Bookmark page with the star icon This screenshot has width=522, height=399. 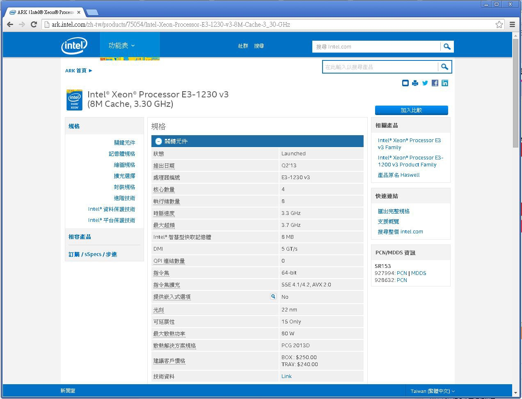[x=499, y=25]
